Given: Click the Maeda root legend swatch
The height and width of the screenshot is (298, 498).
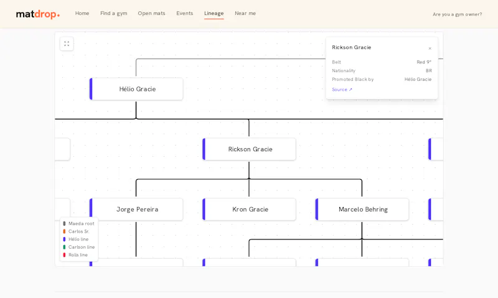Looking at the screenshot, I should click(64, 223).
